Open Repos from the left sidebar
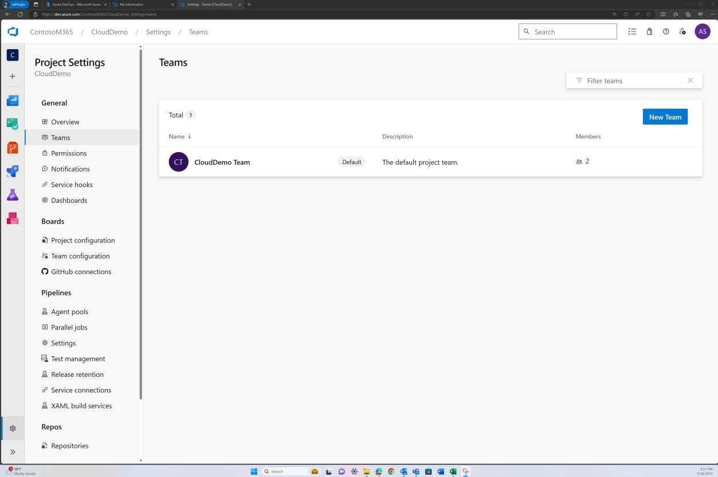 pyautogui.click(x=12, y=148)
